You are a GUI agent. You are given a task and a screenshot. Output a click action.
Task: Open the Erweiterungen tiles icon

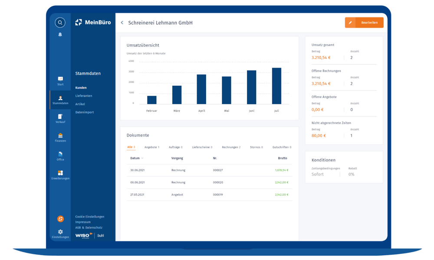click(60, 173)
